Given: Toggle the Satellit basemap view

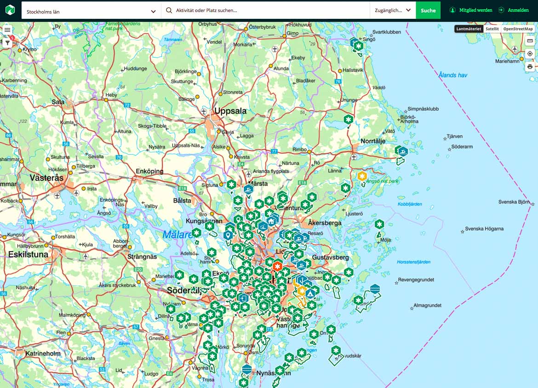Looking at the screenshot, I should pyautogui.click(x=492, y=29).
